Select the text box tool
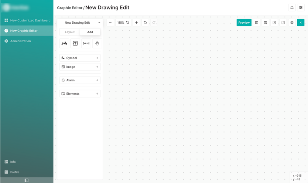Screen dimensions: 308x183 75,43
